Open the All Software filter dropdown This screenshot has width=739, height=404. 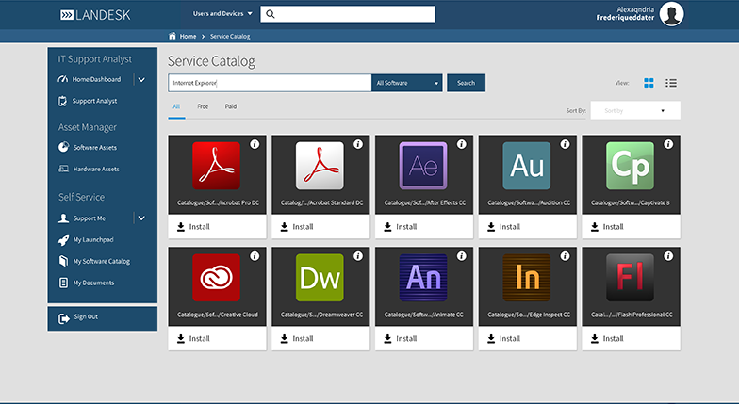click(407, 83)
